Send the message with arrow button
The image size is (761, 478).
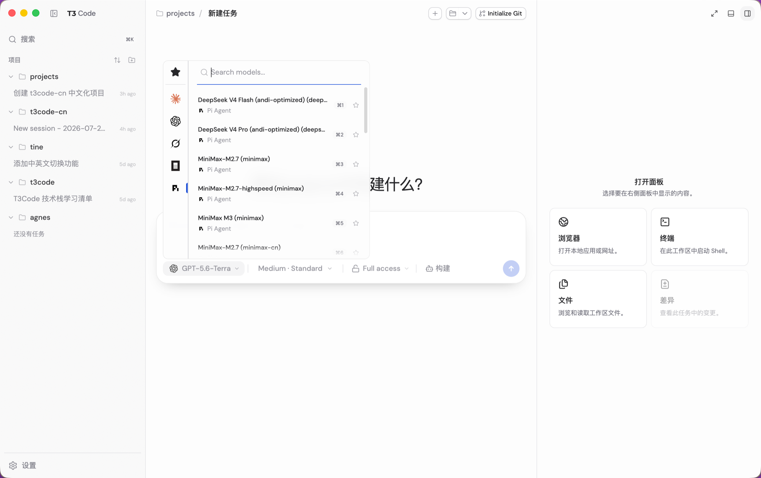click(511, 268)
